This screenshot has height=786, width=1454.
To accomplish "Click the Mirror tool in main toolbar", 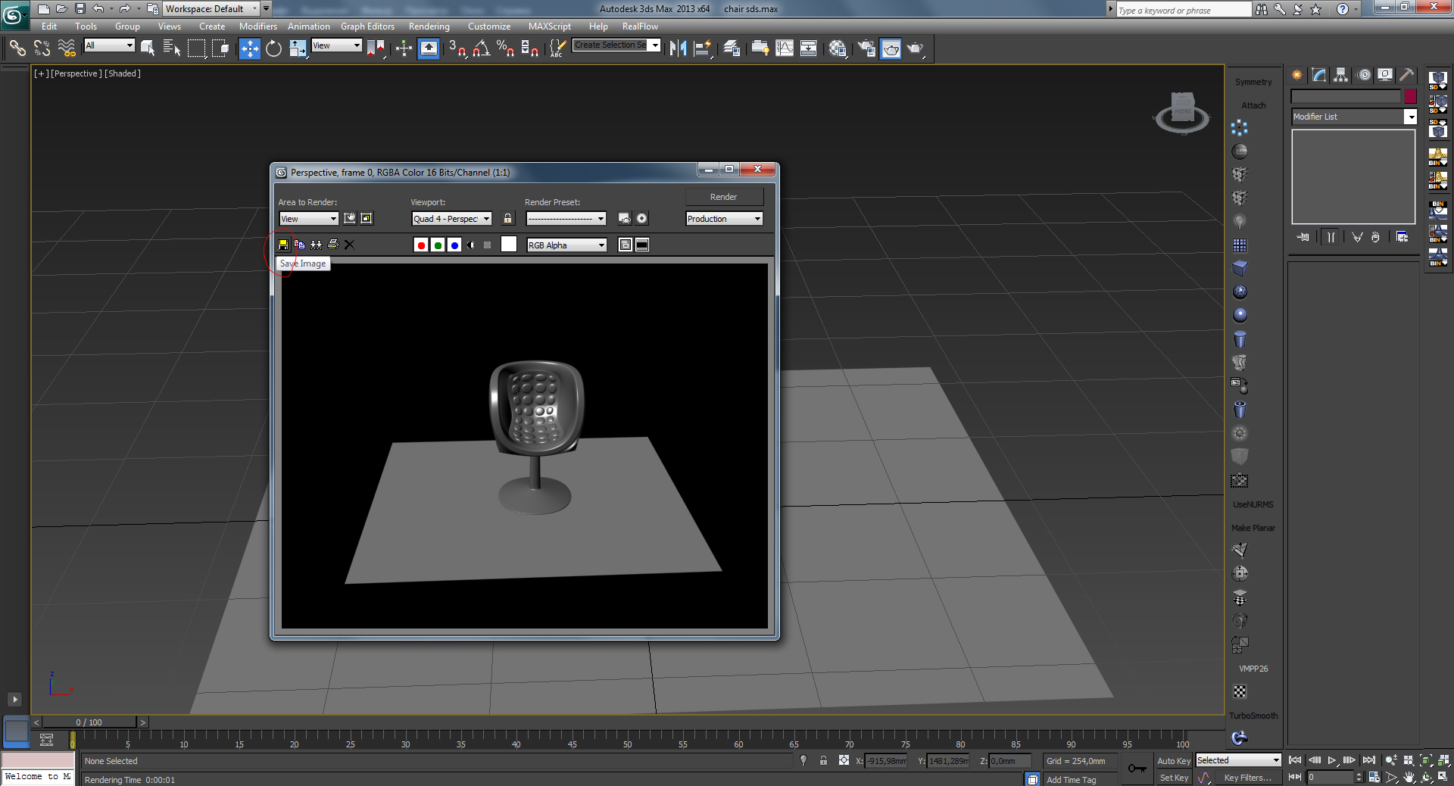I will pos(678,48).
